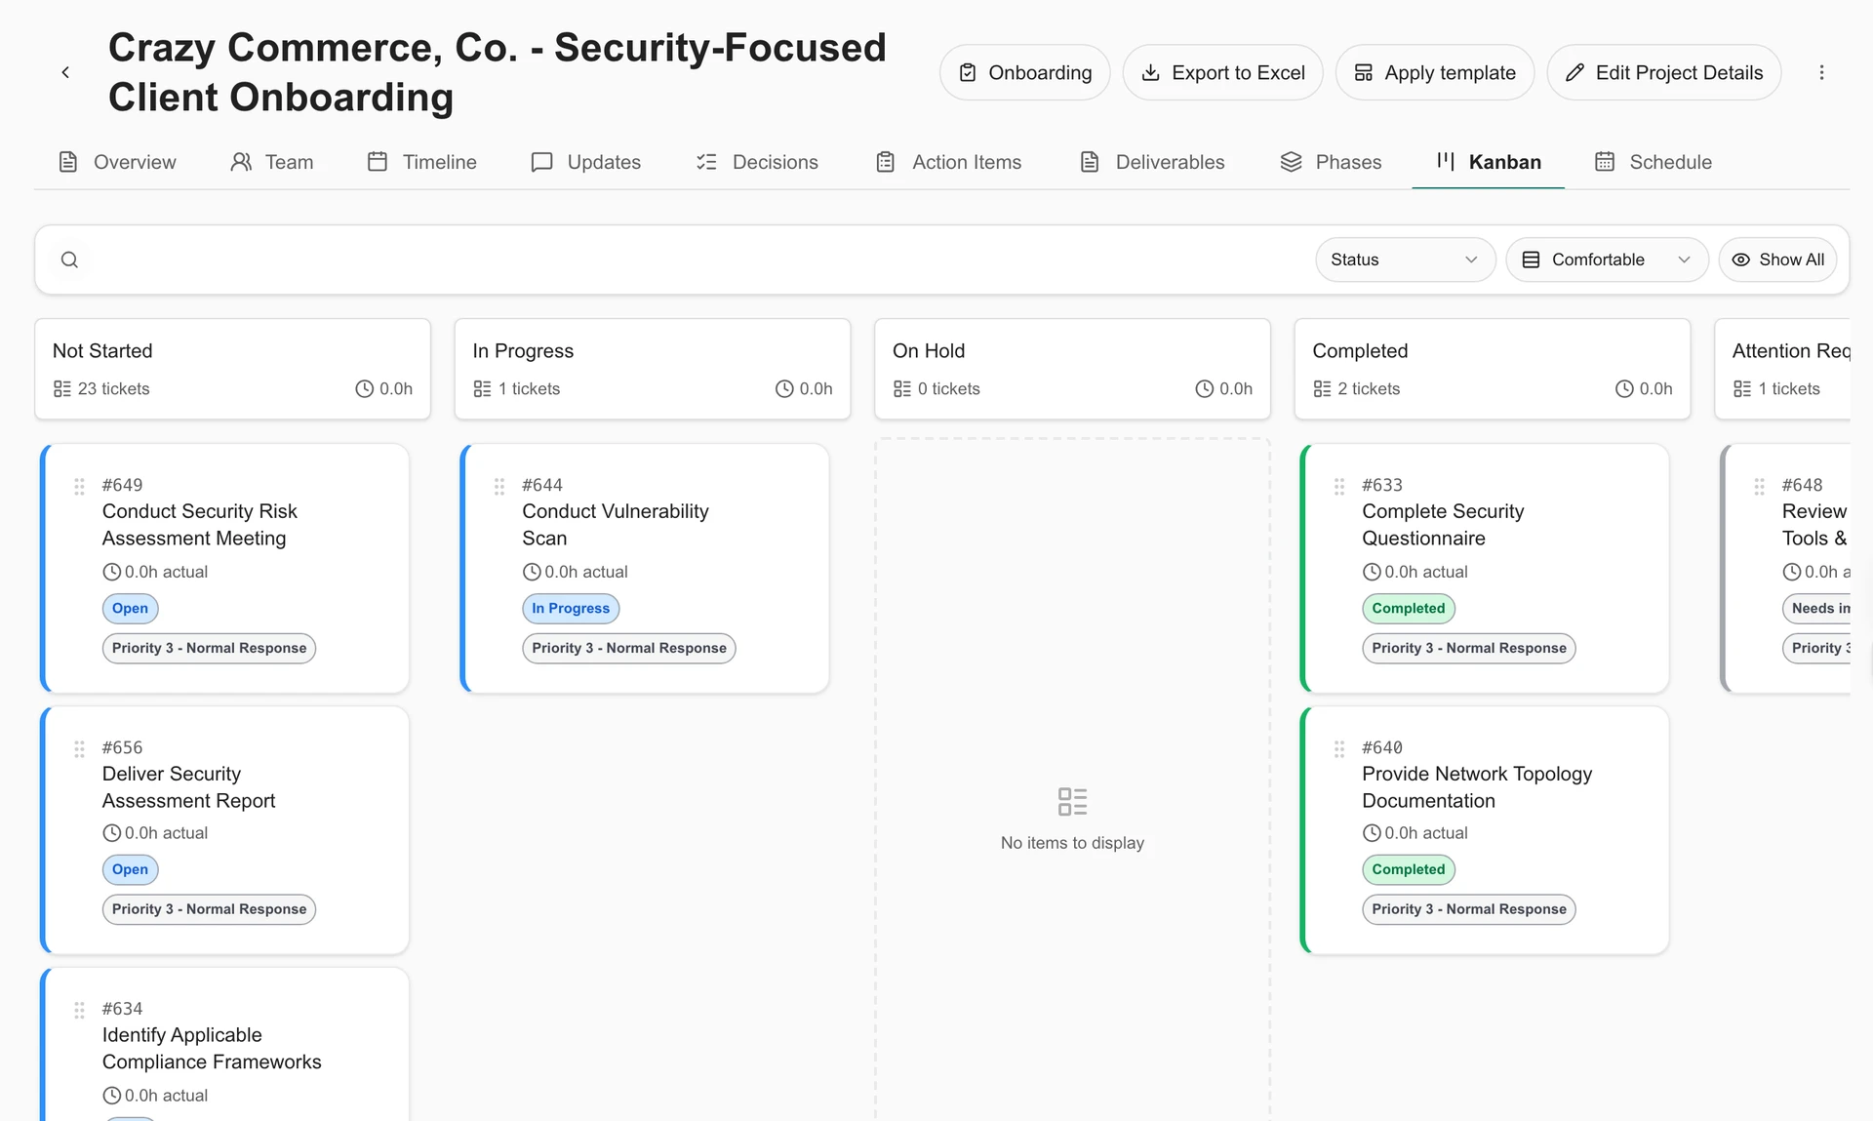Open the Action Items tab

pyautogui.click(x=948, y=162)
